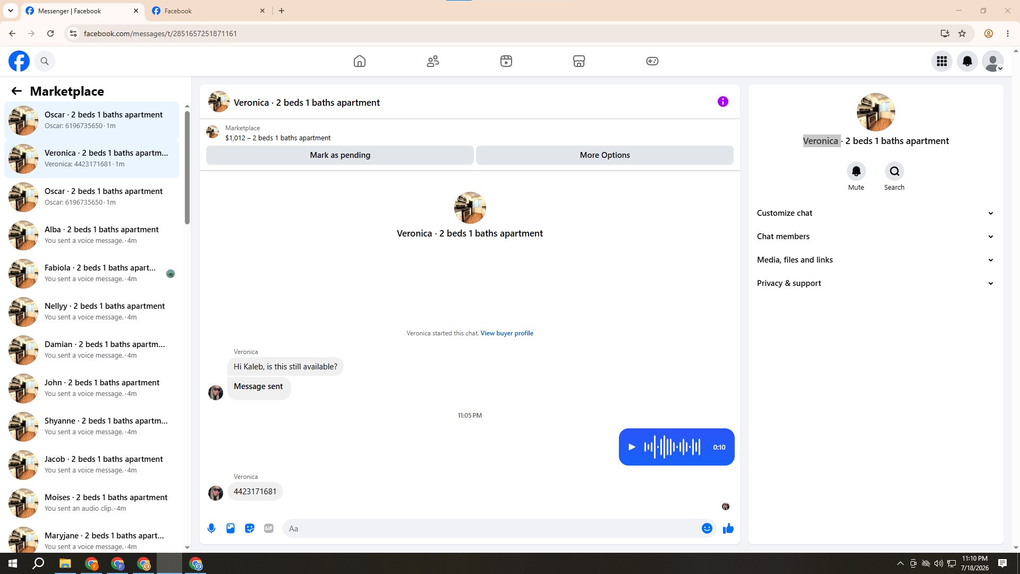The width and height of the screenshot is (1020, 574).
Task: Go back in browser history
Action: 12,33
